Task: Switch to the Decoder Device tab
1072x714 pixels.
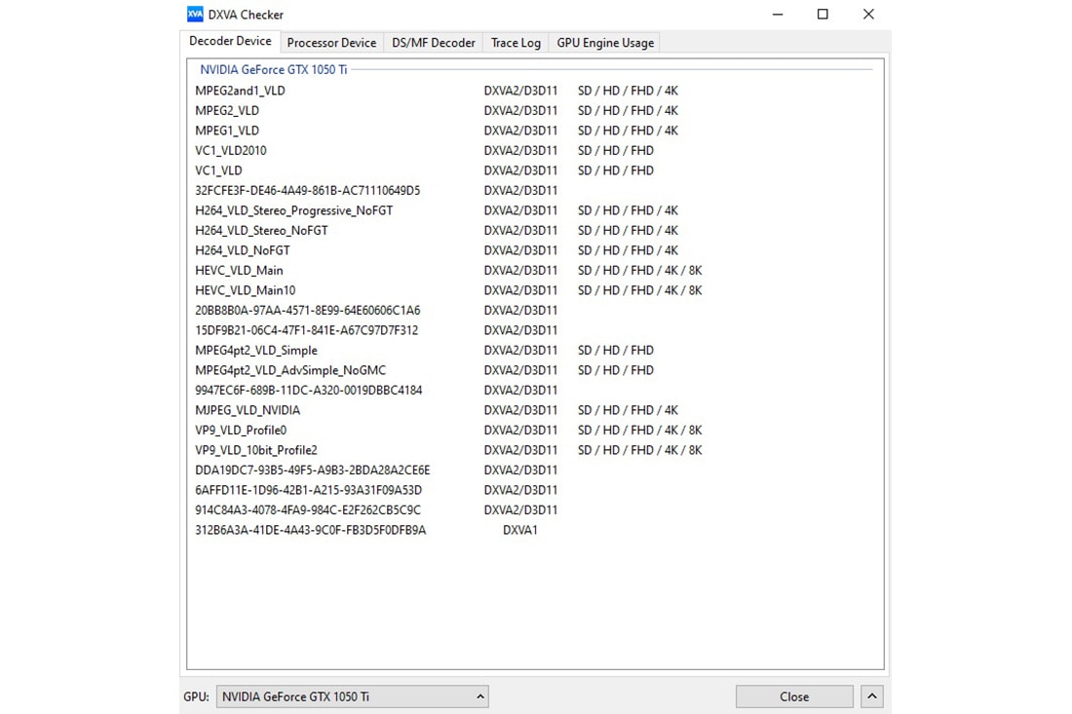Action: point(230,41)
